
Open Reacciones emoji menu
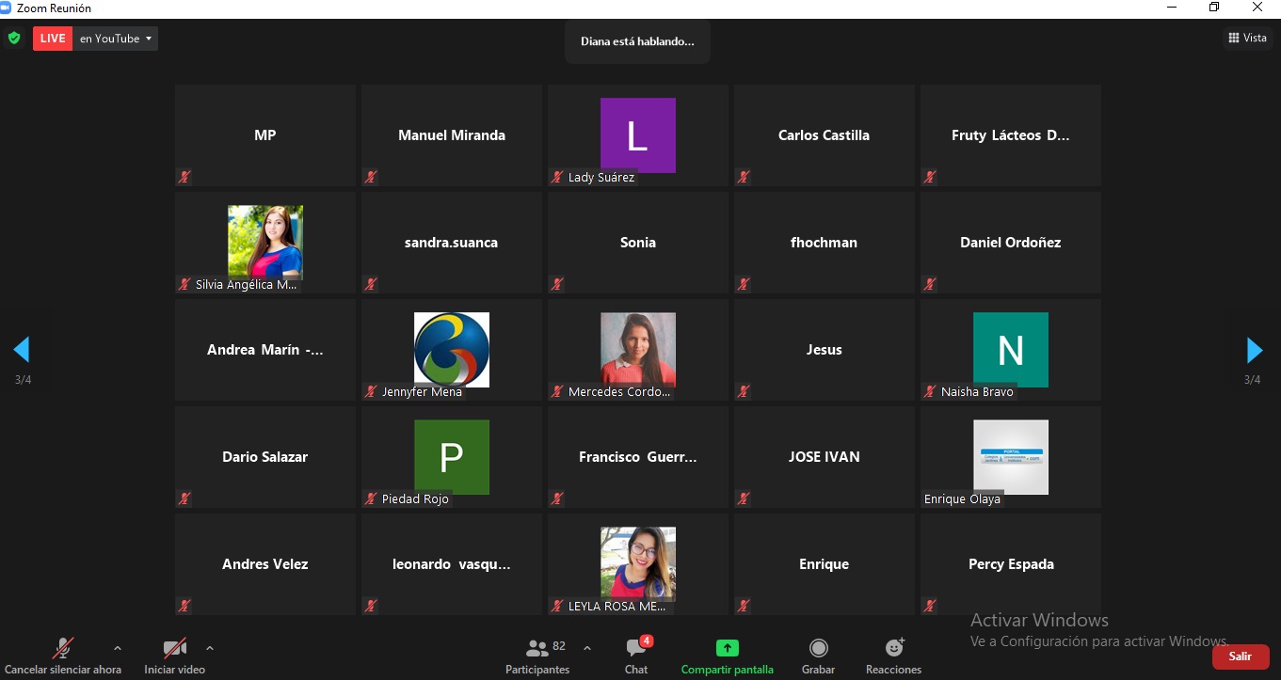click(x=894, y=656)
